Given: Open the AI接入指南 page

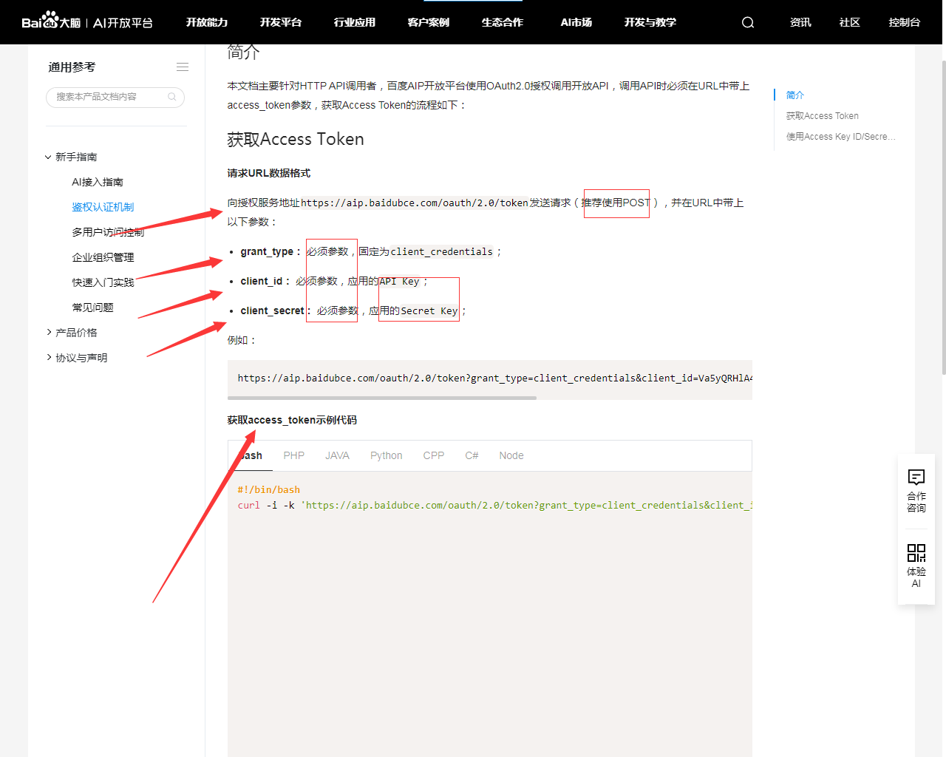Looking at the screenshot, I should point(98,182).
